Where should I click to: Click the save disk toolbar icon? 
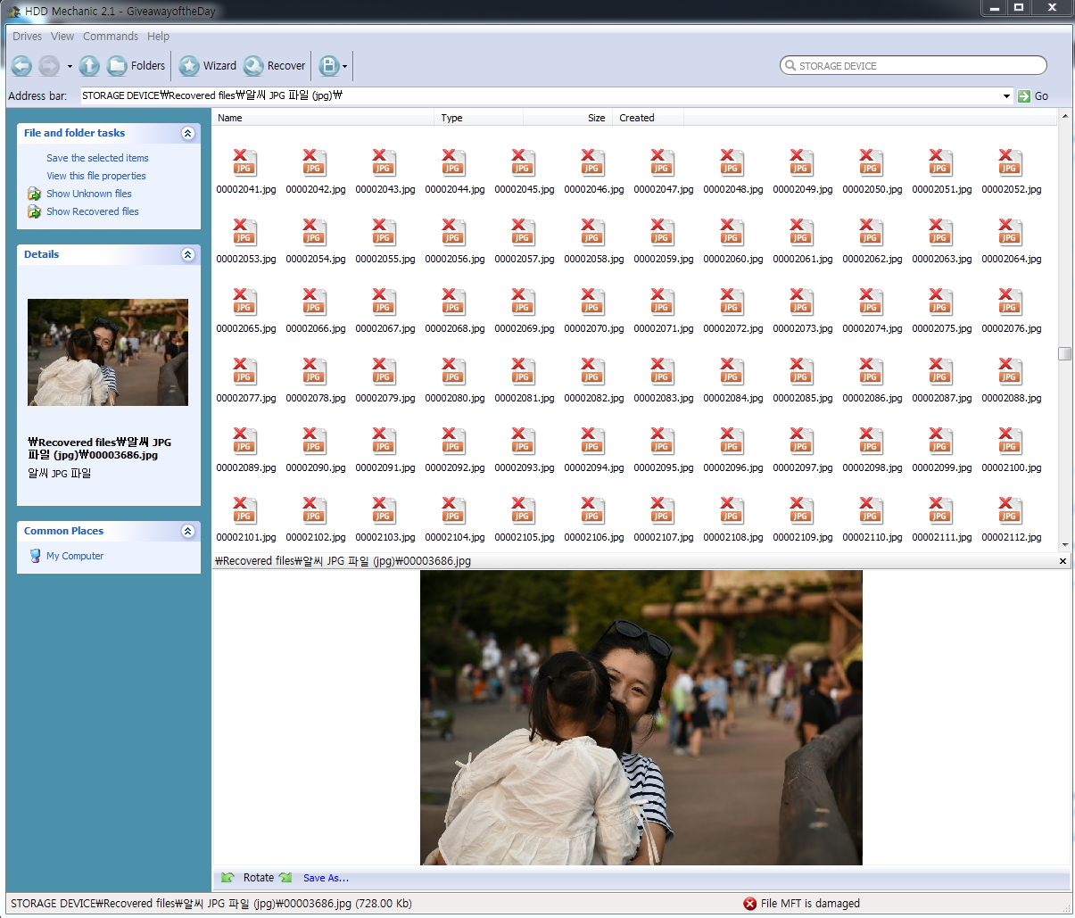click(x=328, y=66)
